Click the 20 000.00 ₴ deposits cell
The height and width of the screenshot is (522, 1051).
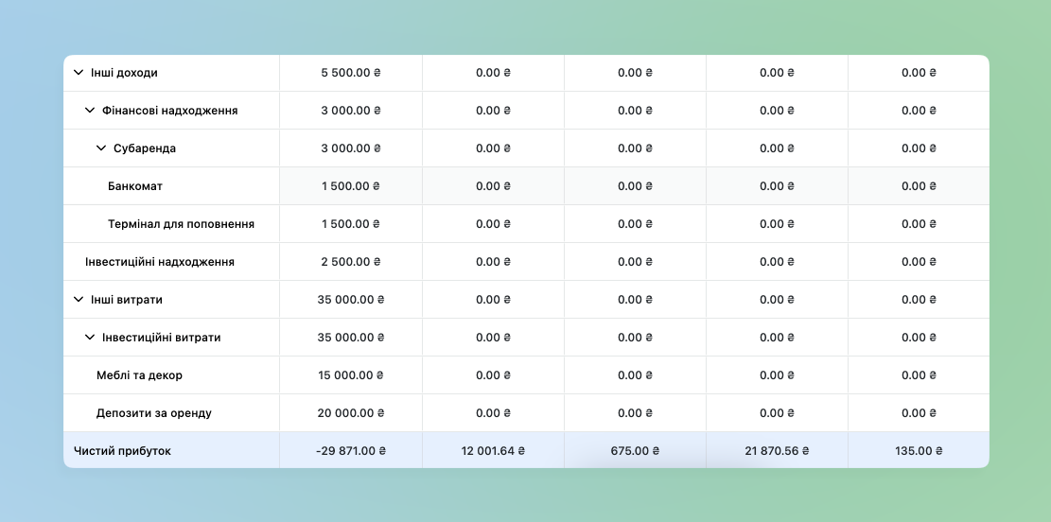tap(351, 412)
